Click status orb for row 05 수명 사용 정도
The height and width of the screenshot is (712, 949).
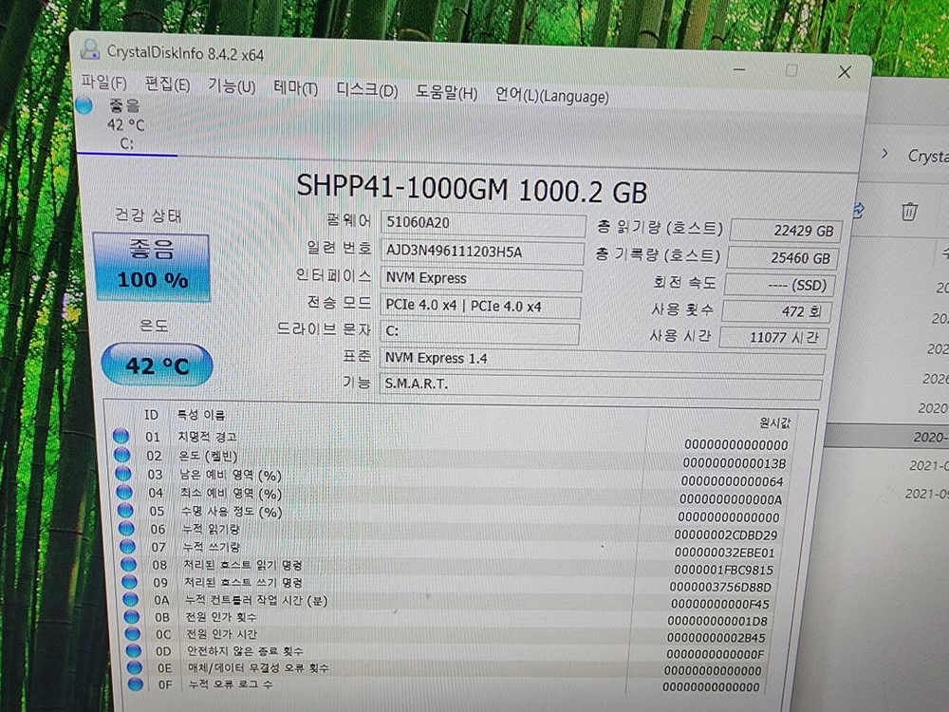[x=126, y=511]
